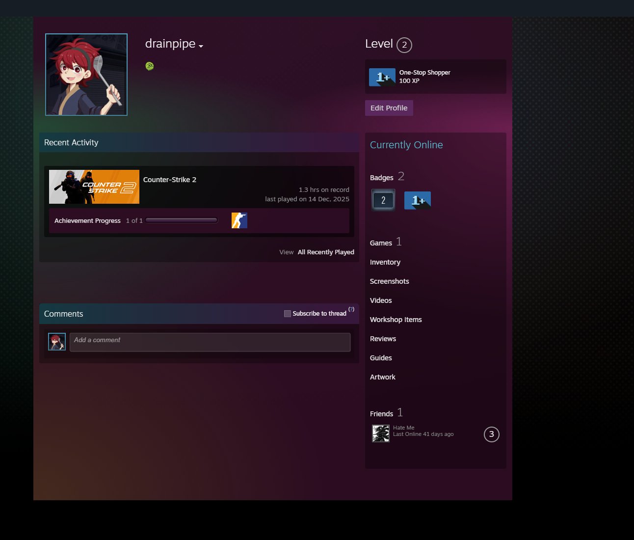Click the level 2 badge icon in Badges
Screen dimensions: 634x540
(x=383, y=200)
